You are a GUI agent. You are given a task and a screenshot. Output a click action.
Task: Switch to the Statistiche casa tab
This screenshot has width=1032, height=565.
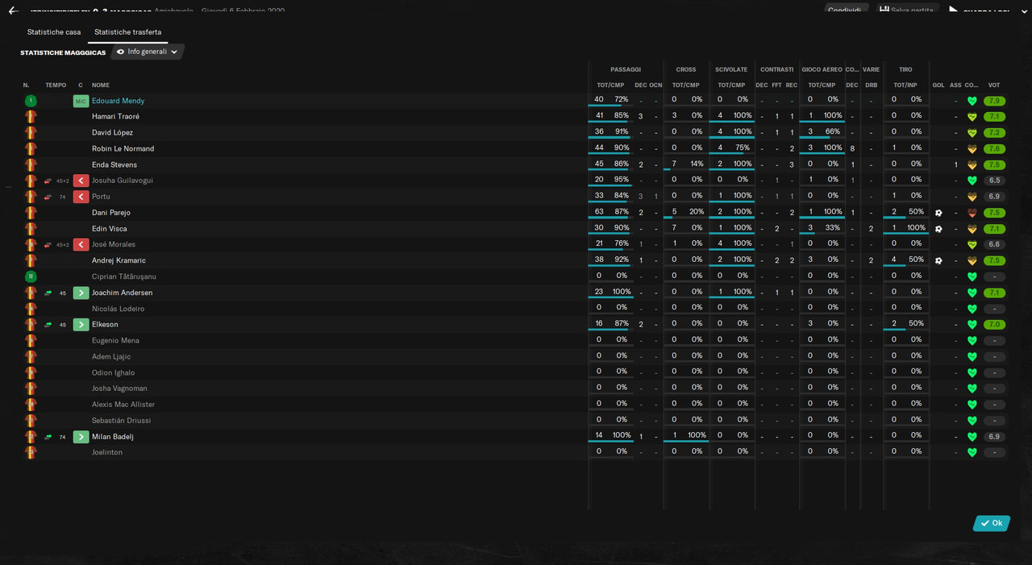54,32
